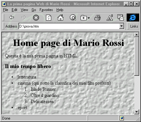Stop page loading with the X icon
This screenshot has width=141, height=122.
(36, 17)
